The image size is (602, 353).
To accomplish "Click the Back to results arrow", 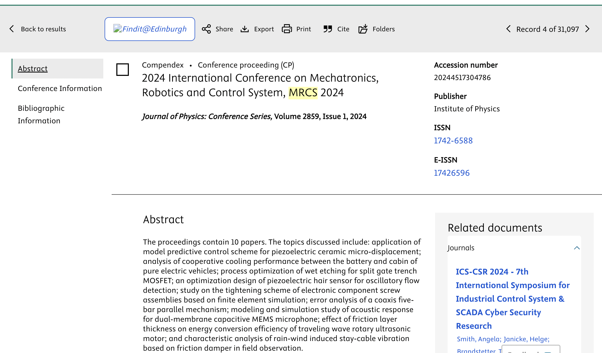I will (12, 29).
